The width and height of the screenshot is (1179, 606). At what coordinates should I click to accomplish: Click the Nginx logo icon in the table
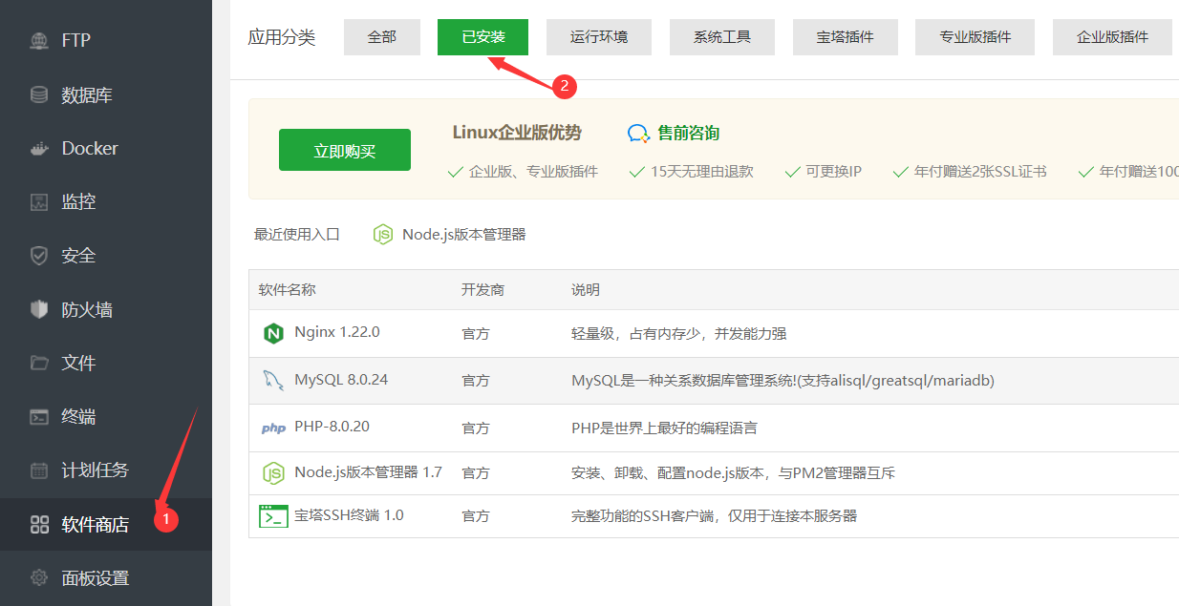pyautogui.click(x=273, y=333)
